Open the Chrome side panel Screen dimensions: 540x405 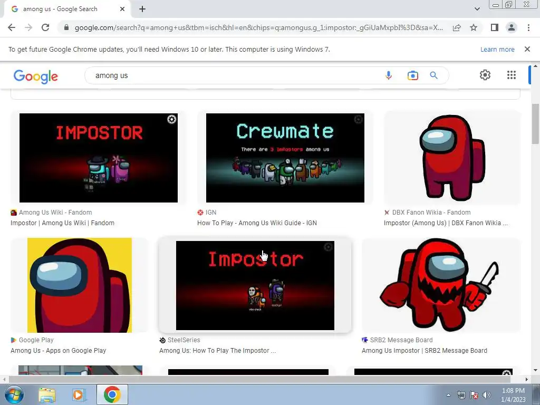[x=495, y=27]
